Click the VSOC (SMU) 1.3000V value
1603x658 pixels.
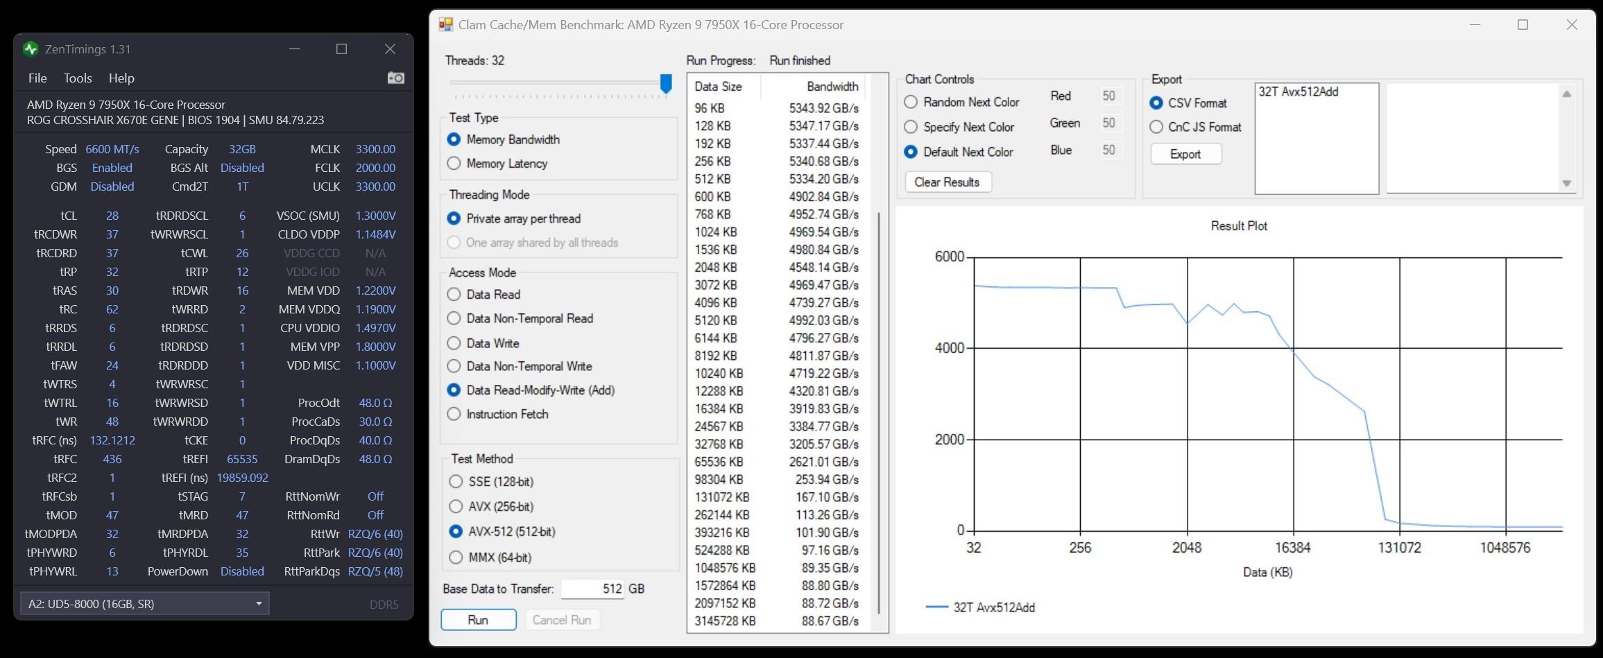(375, 216)
